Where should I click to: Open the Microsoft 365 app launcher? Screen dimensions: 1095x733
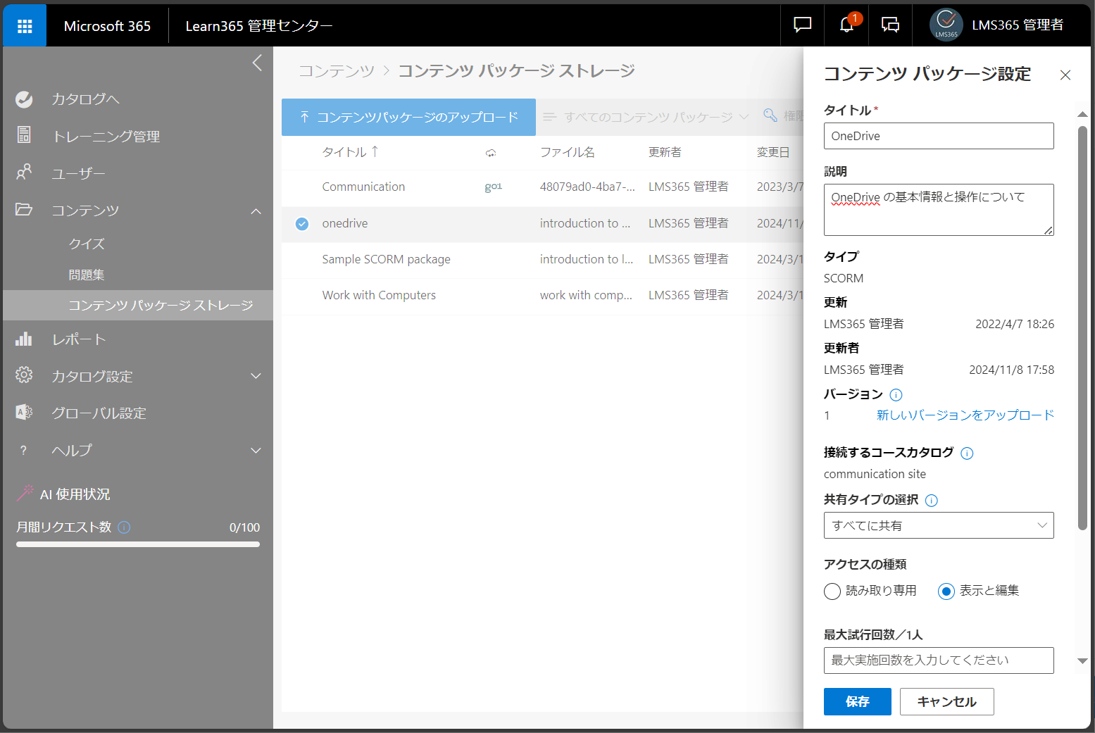pyautogui.click(x=25, y=26)
